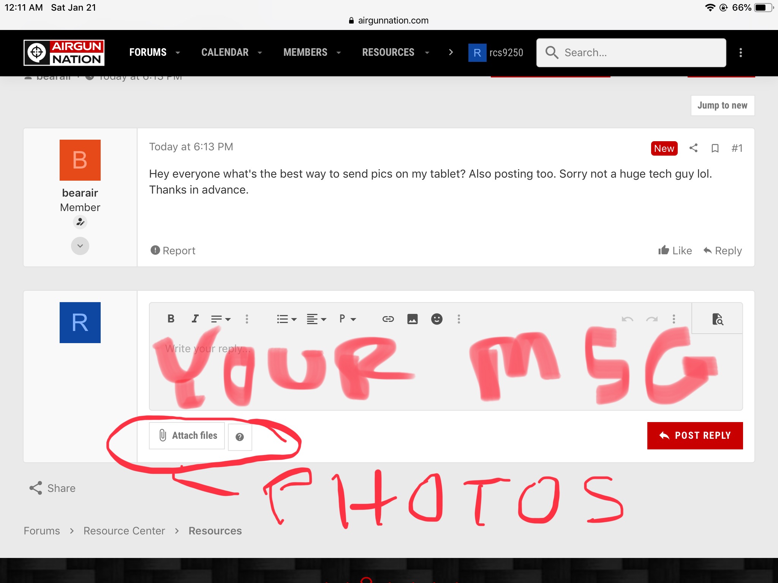This screenshot has width=778, height=583.
Task: Open the text alignment dropdown
Action: 316,319
